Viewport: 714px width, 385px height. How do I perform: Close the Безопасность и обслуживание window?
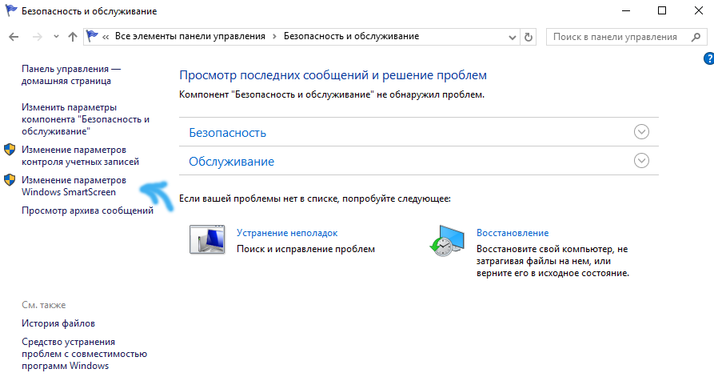pyautogui.click(x=699, y=10)
